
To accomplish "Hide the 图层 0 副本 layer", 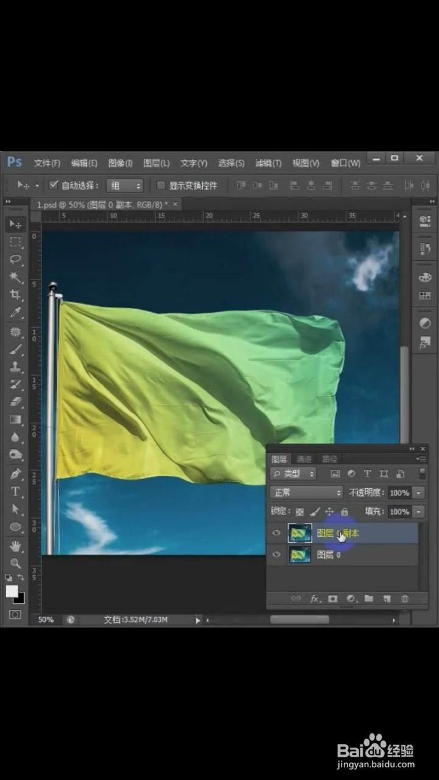I will point(277,533).
